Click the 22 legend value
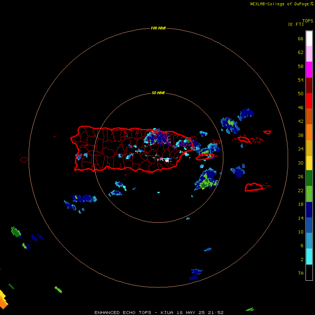The height and width of the screenshot is (315, 315). (301, 190)
